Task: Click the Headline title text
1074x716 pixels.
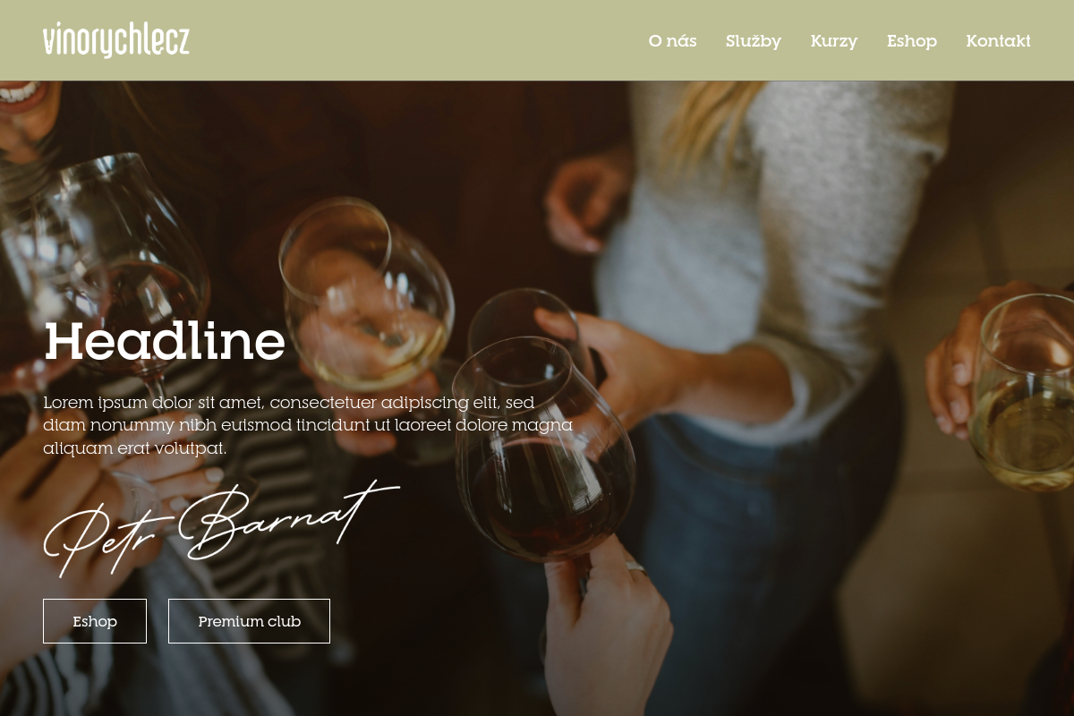Action: point(165,341)
